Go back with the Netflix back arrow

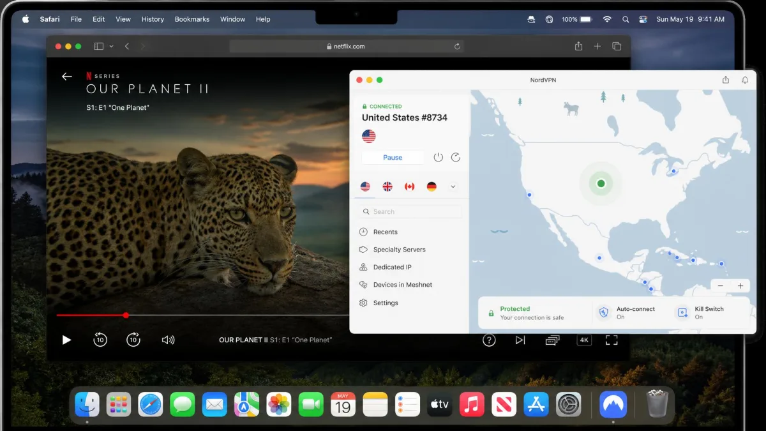coord(67,77)
